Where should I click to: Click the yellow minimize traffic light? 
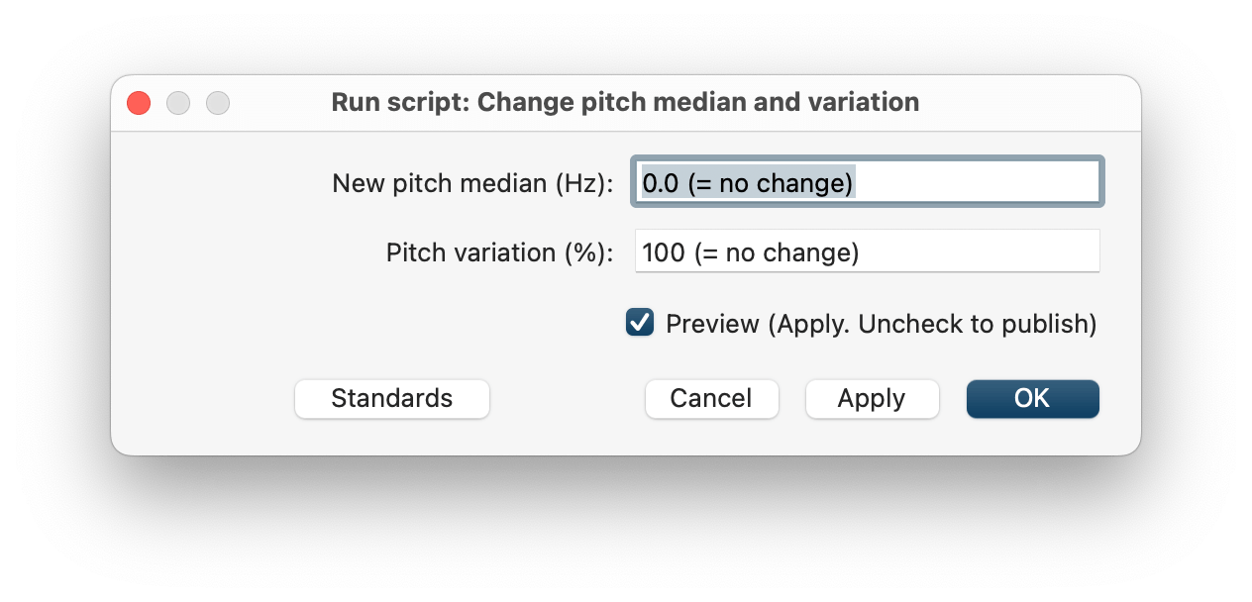pyautogui.click(x=178, y=102)
